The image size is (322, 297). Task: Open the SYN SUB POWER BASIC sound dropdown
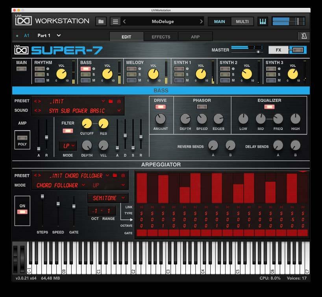(x=119, y=111)
